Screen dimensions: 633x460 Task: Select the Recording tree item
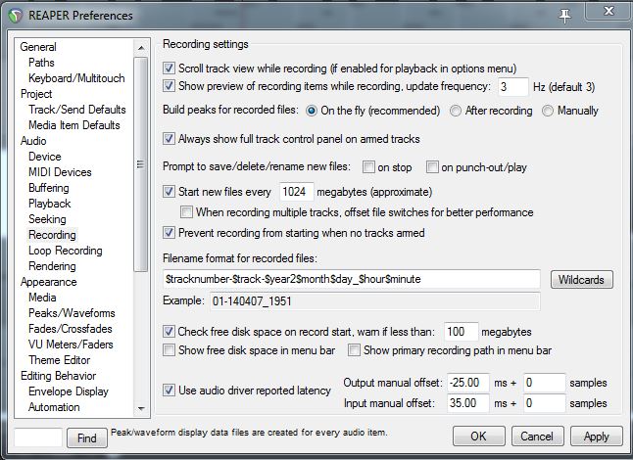(52, 235)
